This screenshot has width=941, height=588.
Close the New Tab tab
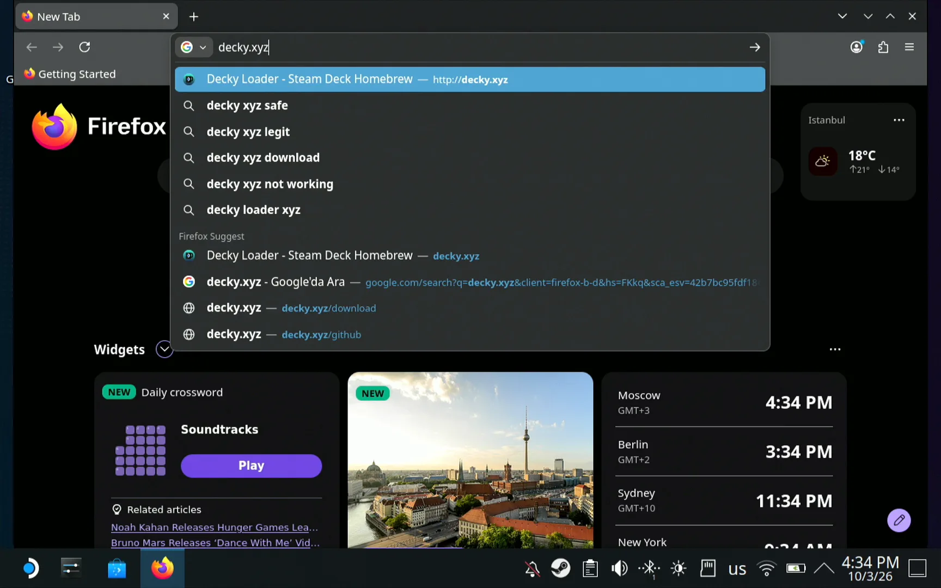pyautogui.click(x=166, y=16)
